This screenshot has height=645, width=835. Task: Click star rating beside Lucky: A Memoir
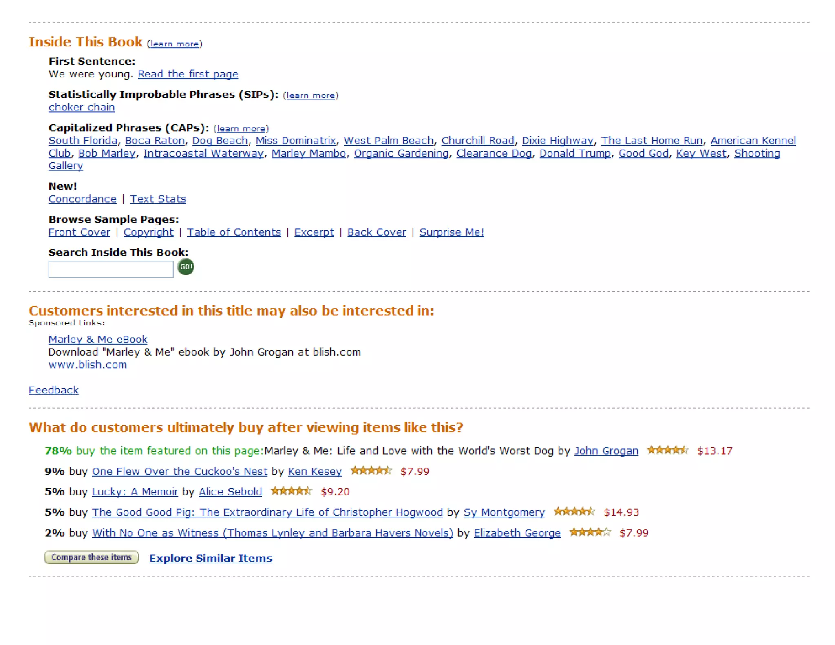(x=291, y=491)
